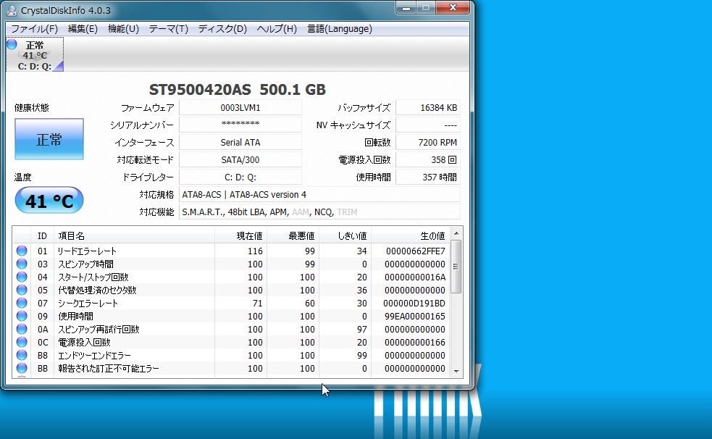The image size is (712, 439).
Task: Click the status icon for ID BB row
Action: pyautogui.click(x=21, y=368)
